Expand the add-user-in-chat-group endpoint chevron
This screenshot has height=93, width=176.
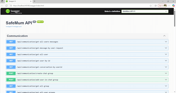166,80
